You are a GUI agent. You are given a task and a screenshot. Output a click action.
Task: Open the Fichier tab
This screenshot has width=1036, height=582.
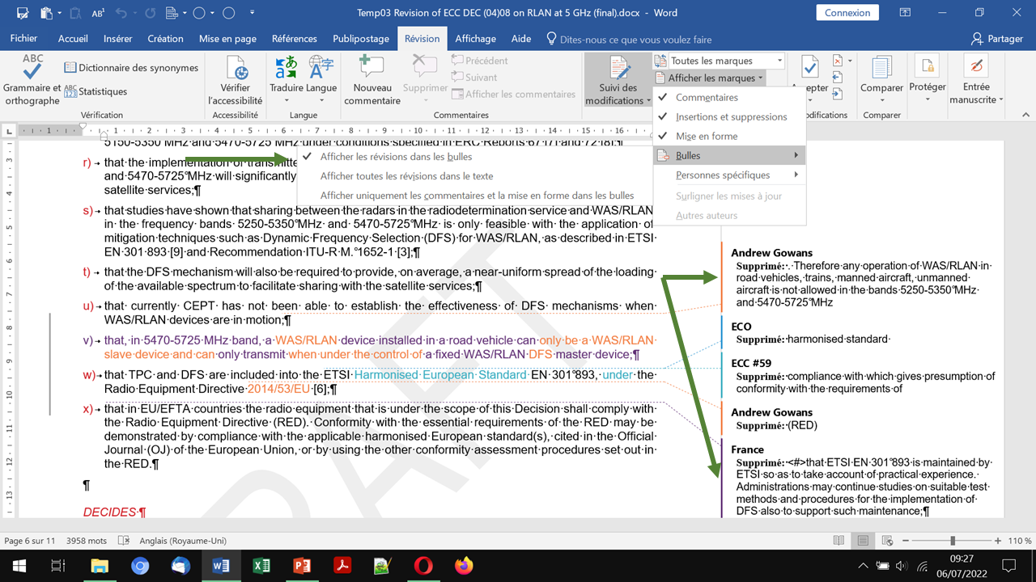pyautogui.click(x=24, y=39)
